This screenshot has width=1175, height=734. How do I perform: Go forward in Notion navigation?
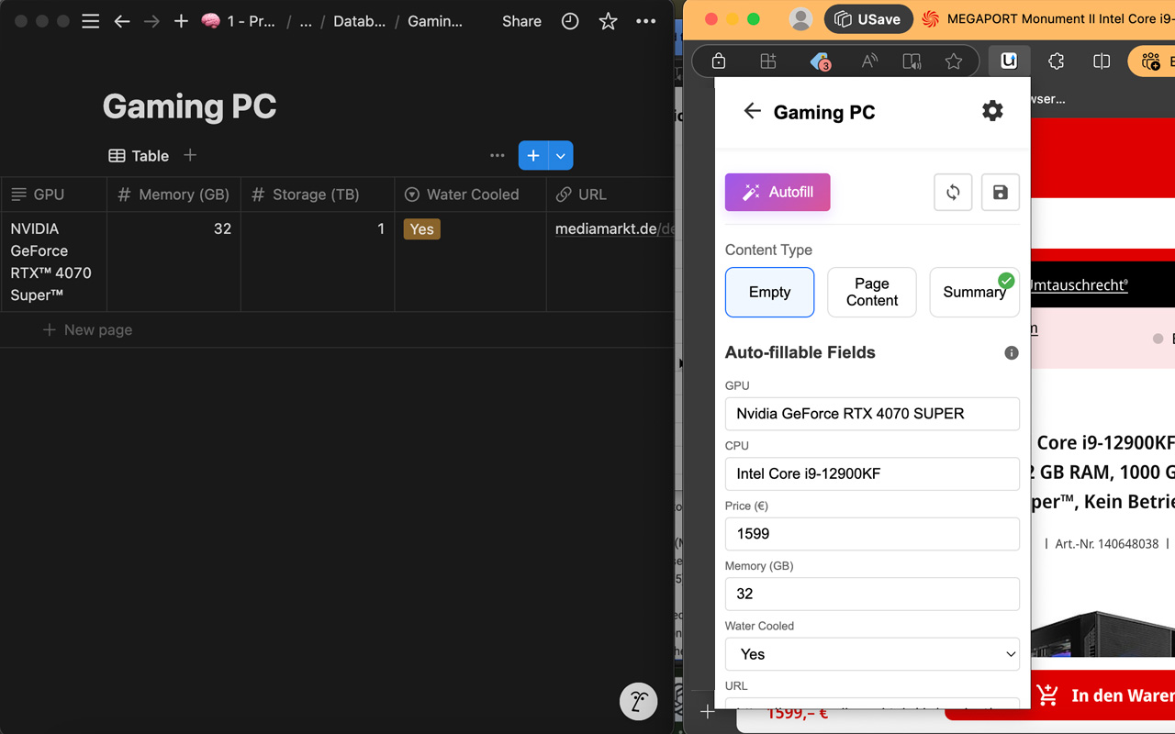151,21
